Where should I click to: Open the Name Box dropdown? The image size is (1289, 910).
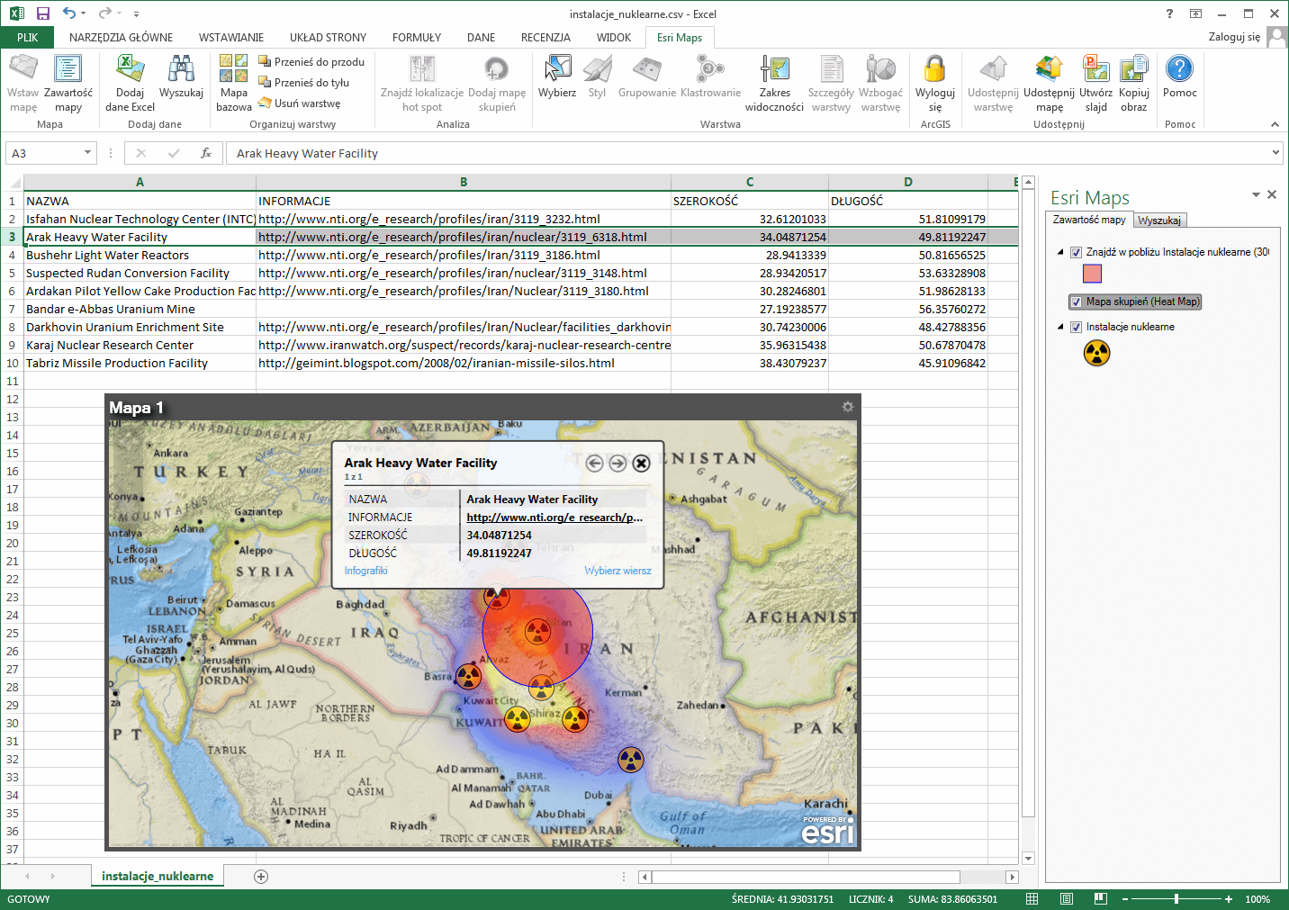click(87, 153)
